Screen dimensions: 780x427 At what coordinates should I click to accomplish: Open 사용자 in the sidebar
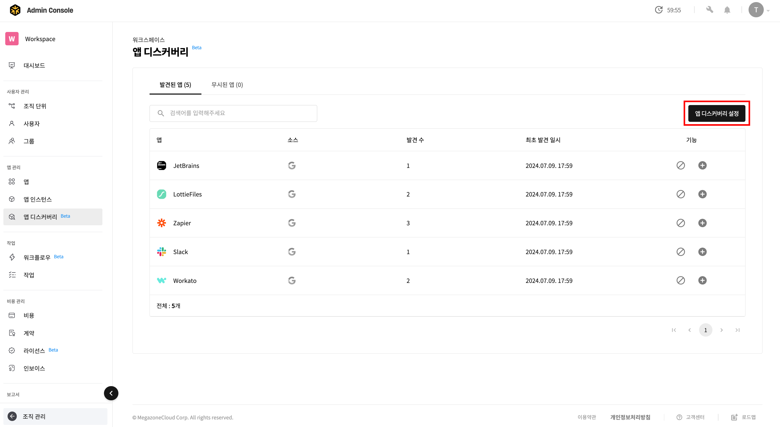(53, 124)
